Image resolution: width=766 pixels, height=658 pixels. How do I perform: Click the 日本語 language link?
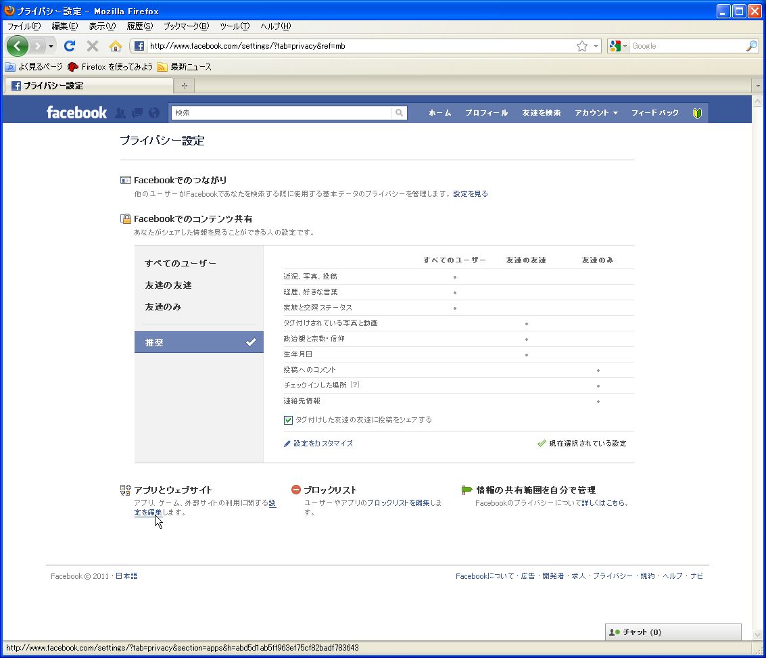pyautogui.click(x=126, y=576)
